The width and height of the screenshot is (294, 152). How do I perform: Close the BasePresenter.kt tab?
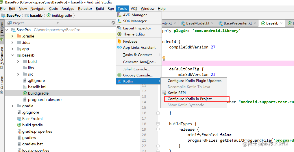tap(255, 23)
